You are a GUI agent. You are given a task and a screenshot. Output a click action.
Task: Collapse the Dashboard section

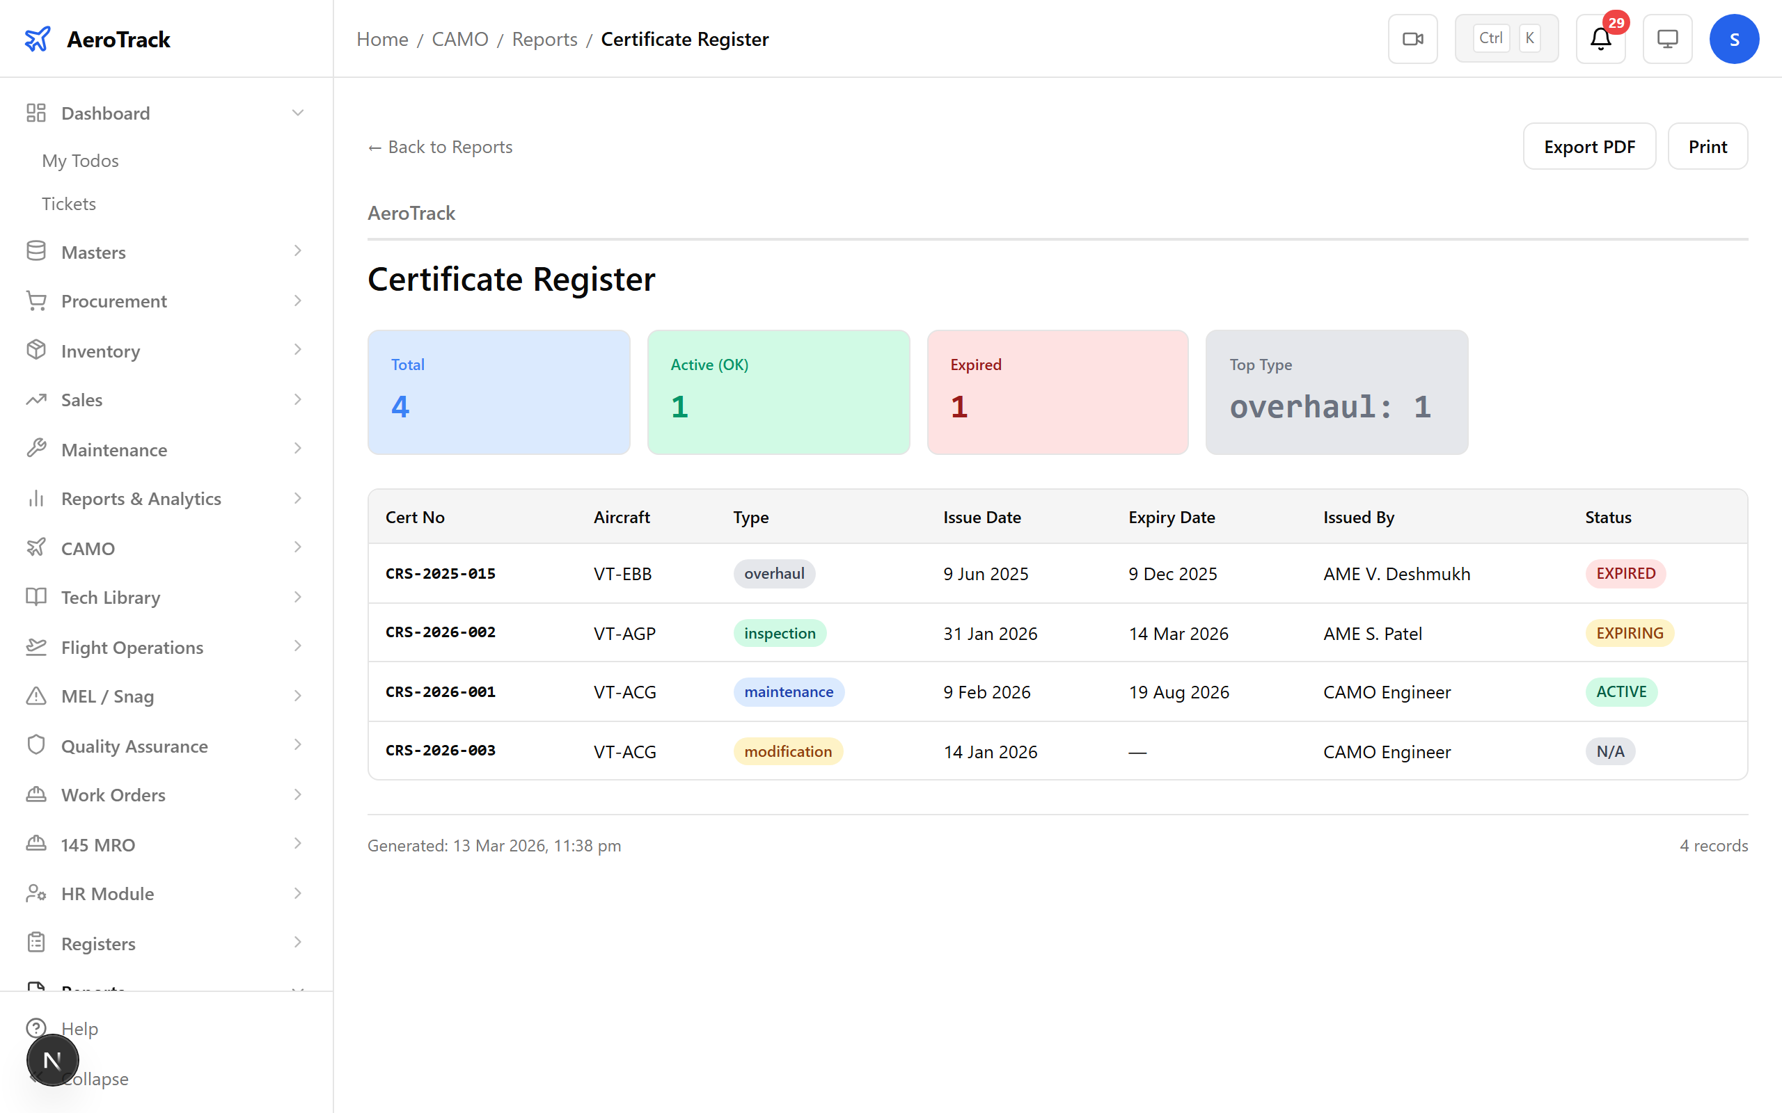297,112
